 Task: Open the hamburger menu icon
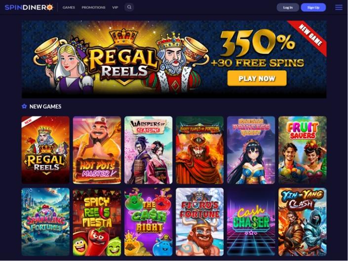pos(339,7)
